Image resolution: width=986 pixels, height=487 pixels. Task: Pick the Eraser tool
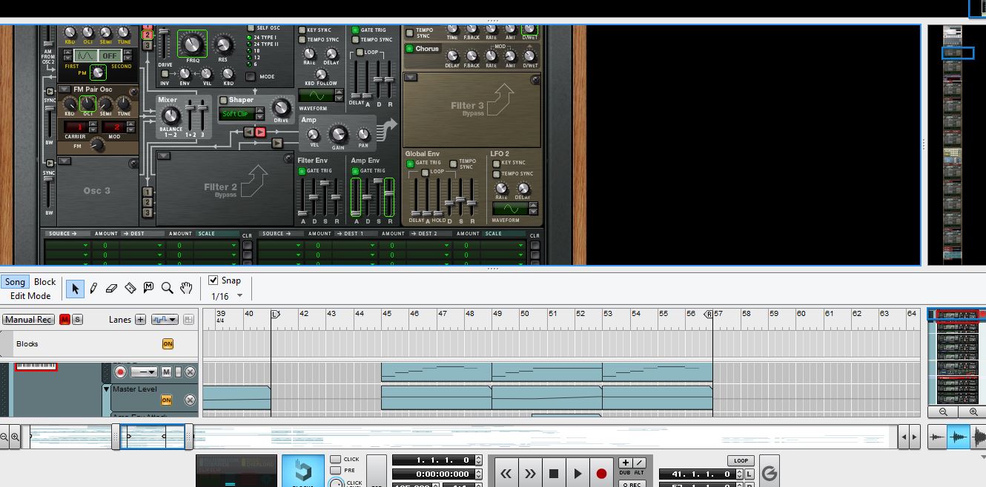pos(112,288)
